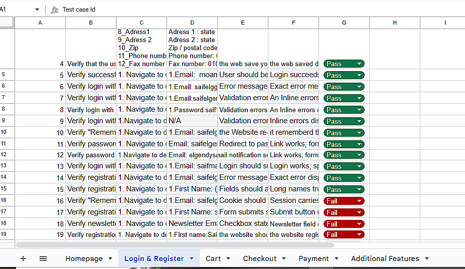465x269 pixels.
Task: Switch to the Cart sheet tab
Action: point(213,258)
